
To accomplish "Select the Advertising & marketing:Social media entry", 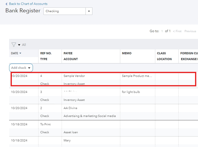I will point(89,116).
